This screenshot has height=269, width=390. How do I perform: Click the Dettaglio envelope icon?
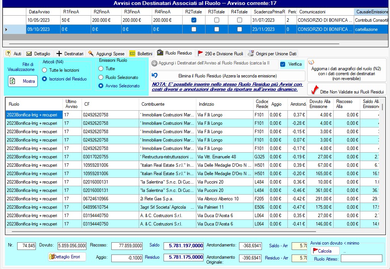29,54
